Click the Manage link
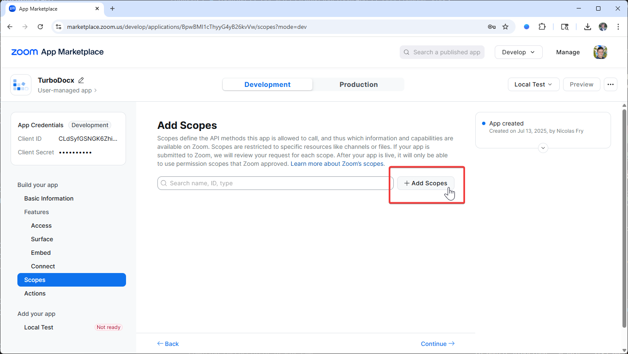The height and width of the screenshot is (354, 628). pyautogui.click(x=568, y=52)
